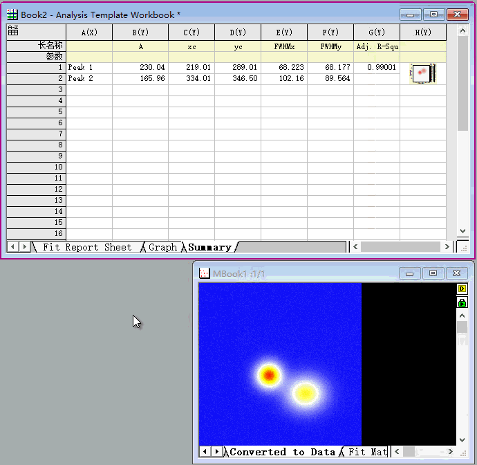Click the Book2 horizontal scrollbar right arrow
The image size is (477, 465).
[x=447, y=246]
